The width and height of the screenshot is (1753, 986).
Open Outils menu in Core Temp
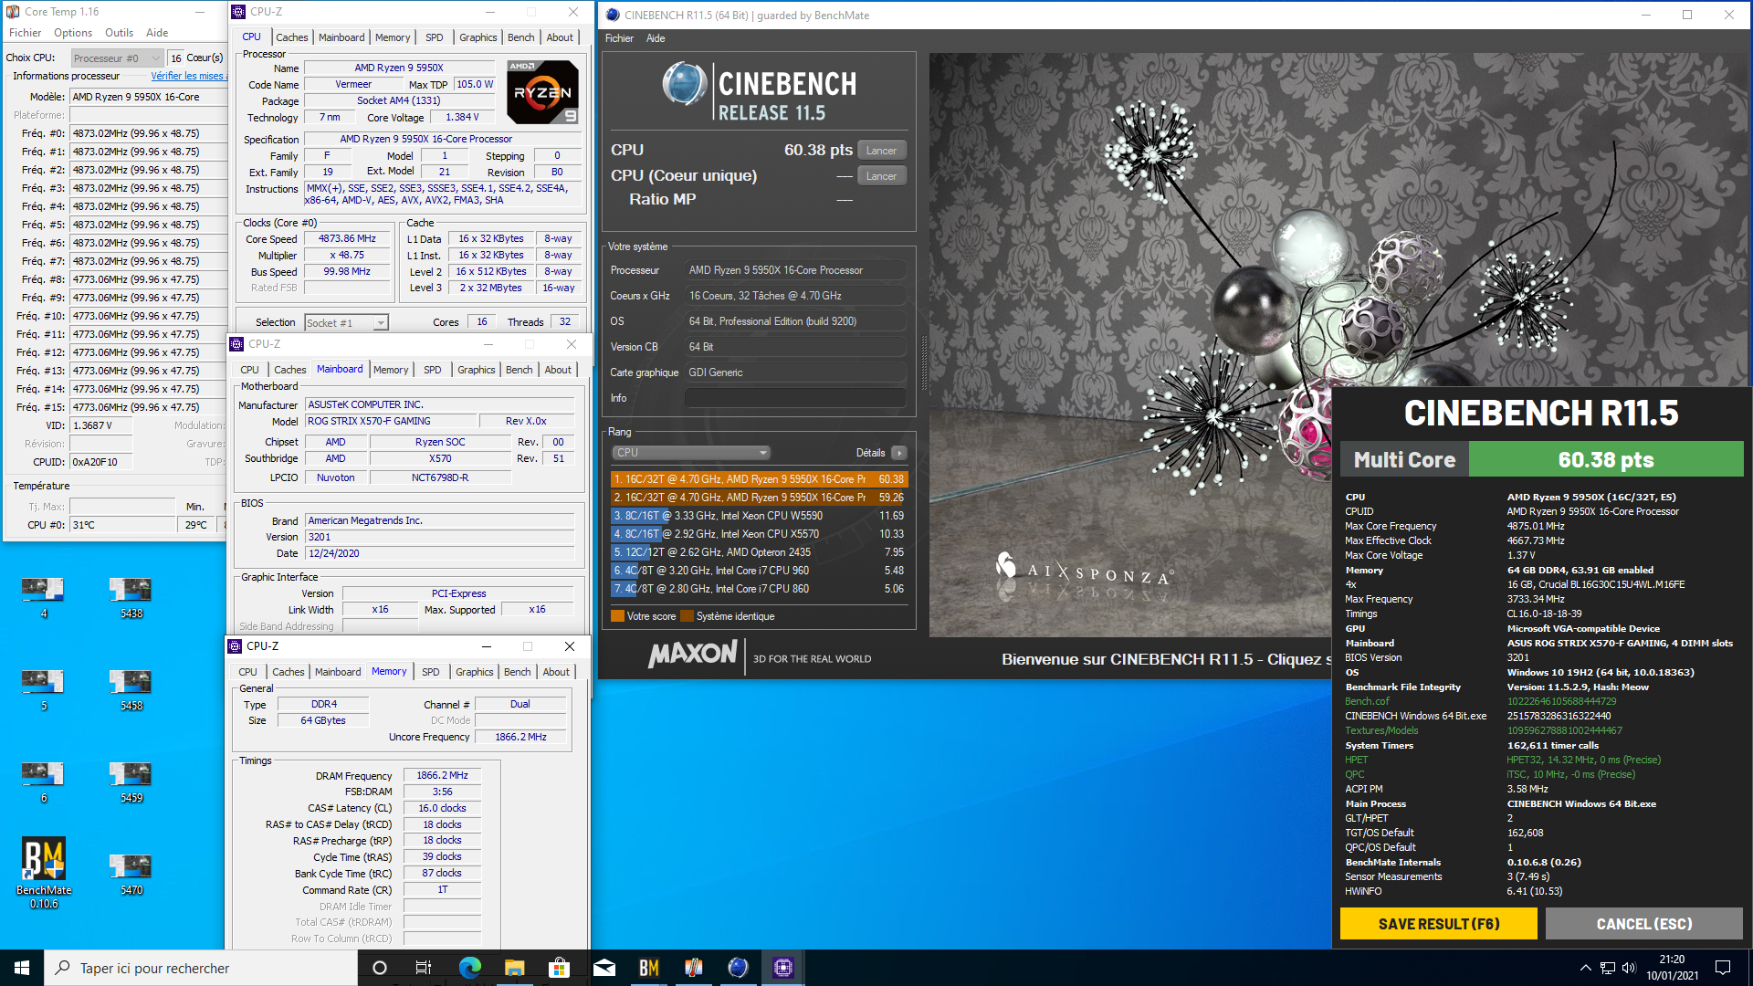click(x=119, y=33)
